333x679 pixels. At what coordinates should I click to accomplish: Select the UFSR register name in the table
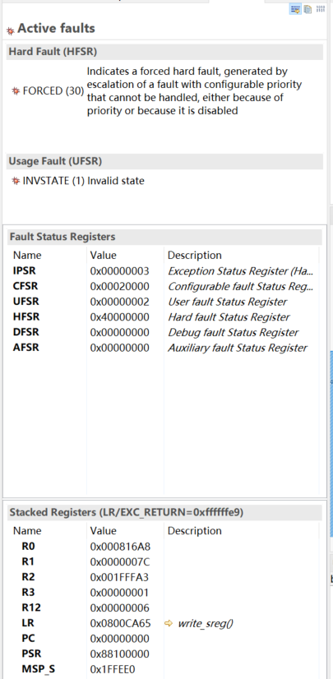point(25,302)
